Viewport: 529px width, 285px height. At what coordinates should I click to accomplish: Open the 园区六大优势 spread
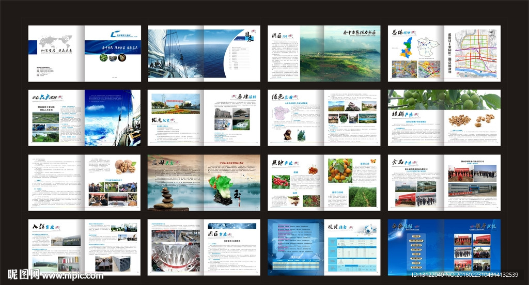coord(84,118)
